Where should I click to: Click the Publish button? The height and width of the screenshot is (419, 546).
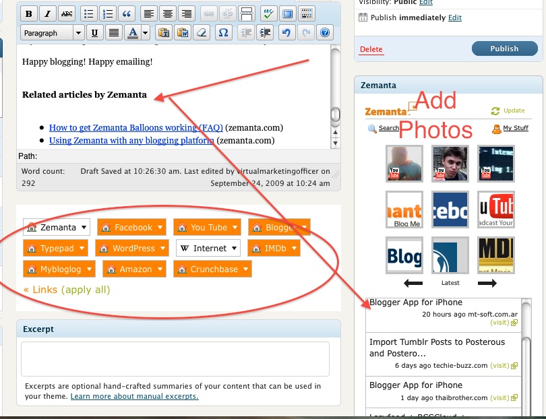pyautogui.click(x=505, y=49)
